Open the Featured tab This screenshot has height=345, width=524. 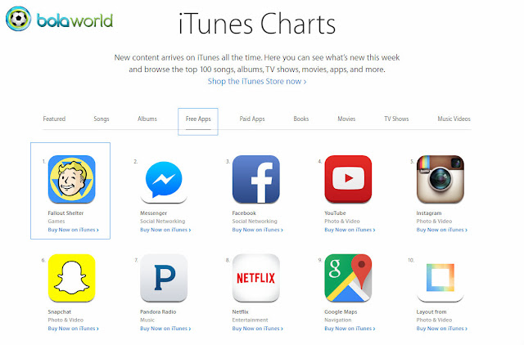(x=54, y=119)
